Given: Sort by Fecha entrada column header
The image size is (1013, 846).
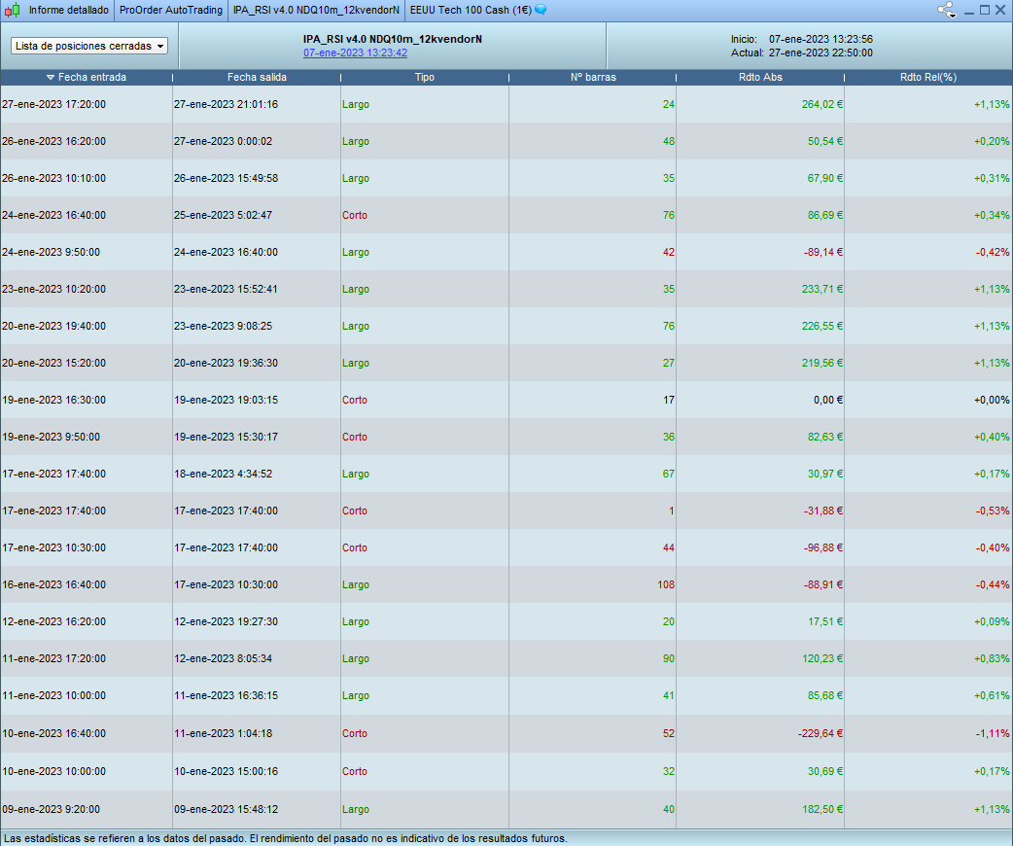Looking at the screenshot, I should (92, 78).
